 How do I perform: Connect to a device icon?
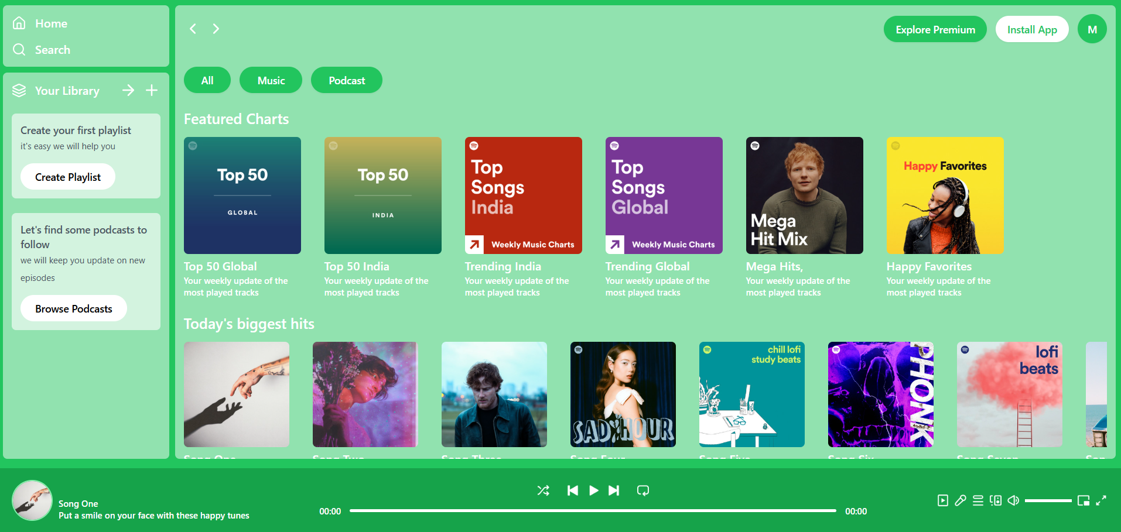tap(996, 500)
